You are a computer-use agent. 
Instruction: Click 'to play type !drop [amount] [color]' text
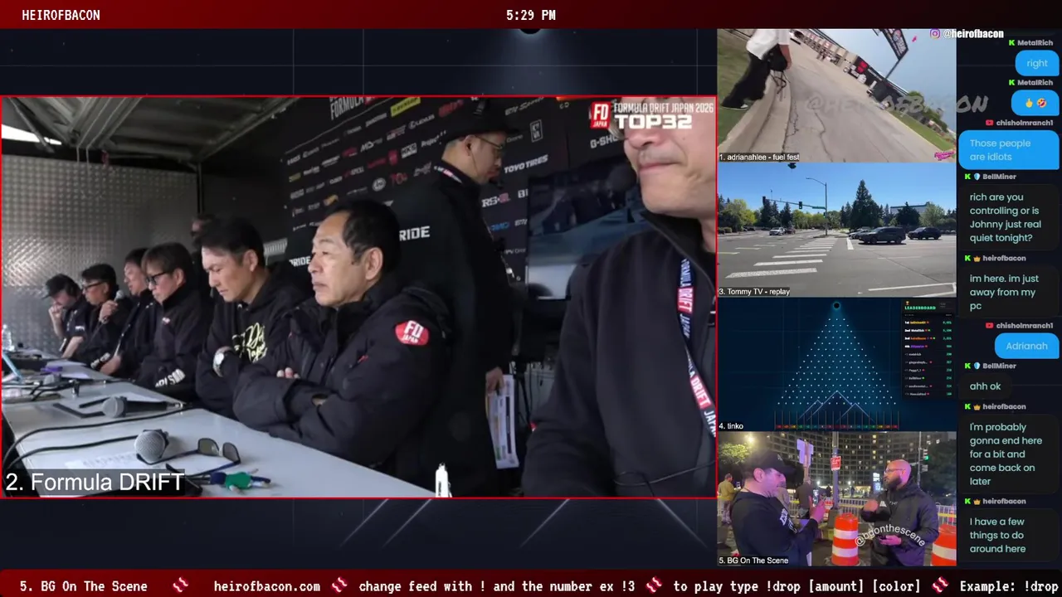tap(797, 586)
